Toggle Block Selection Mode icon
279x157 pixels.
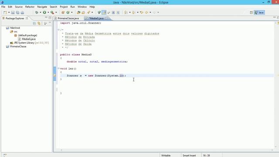coord(113,13)
